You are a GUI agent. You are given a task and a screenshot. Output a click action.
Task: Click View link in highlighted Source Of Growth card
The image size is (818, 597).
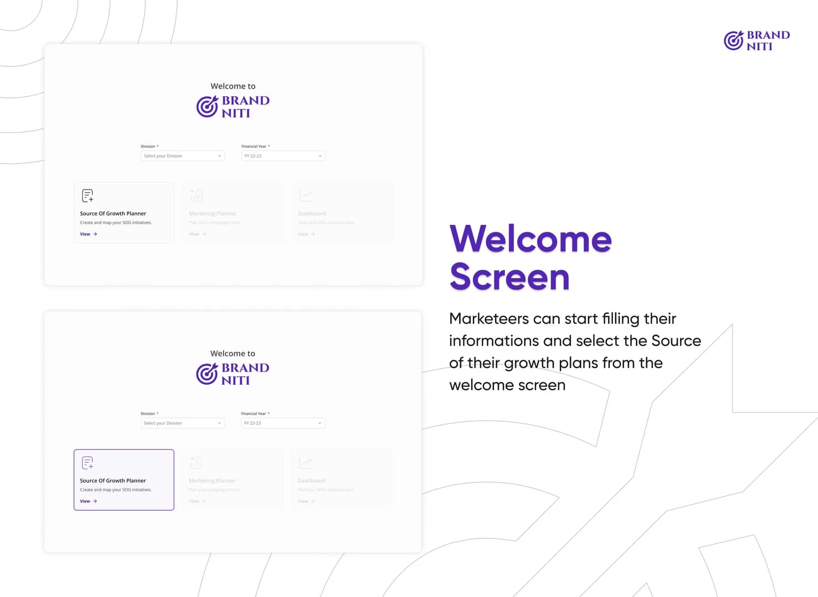(88, 501)
